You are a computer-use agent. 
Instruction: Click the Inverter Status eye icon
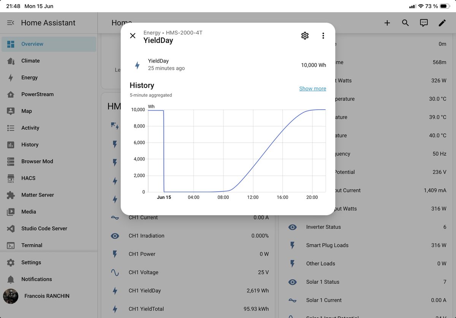[292, 227]
